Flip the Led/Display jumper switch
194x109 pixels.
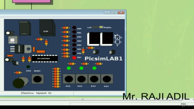(x=98, y=27)
